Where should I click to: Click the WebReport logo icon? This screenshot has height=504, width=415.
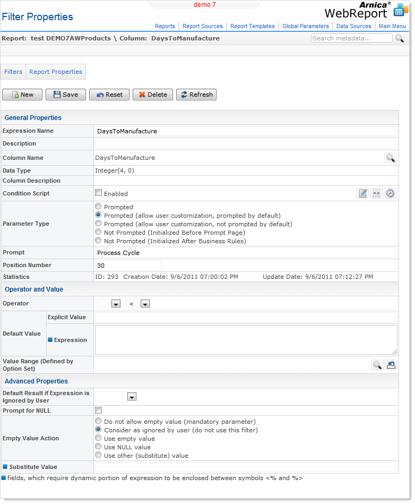click(x=401, y=10)
